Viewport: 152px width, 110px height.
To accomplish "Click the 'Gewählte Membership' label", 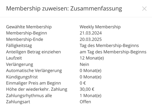I will [29, 27].
